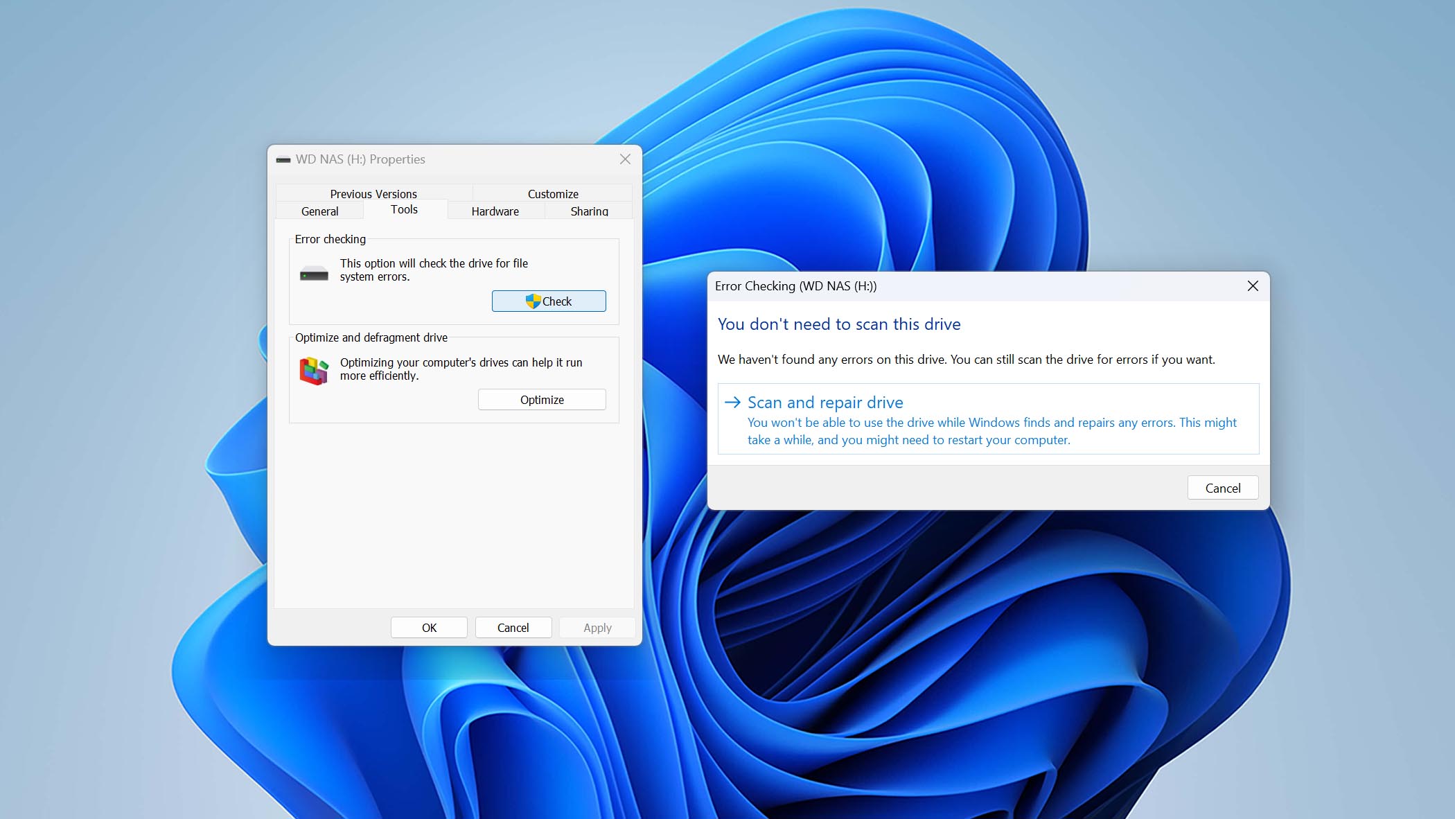Cancel the Error Checking dialog
The height and width of the screenshot is (819, 1455).
[x=1223, y=488]
